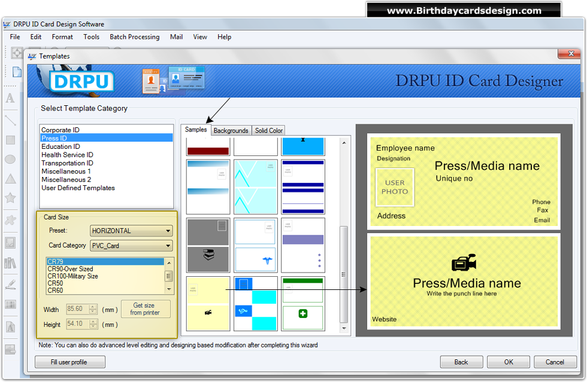Select the Signature pen tool
This screenshot has width=587, height=382.
coord(10,285)
